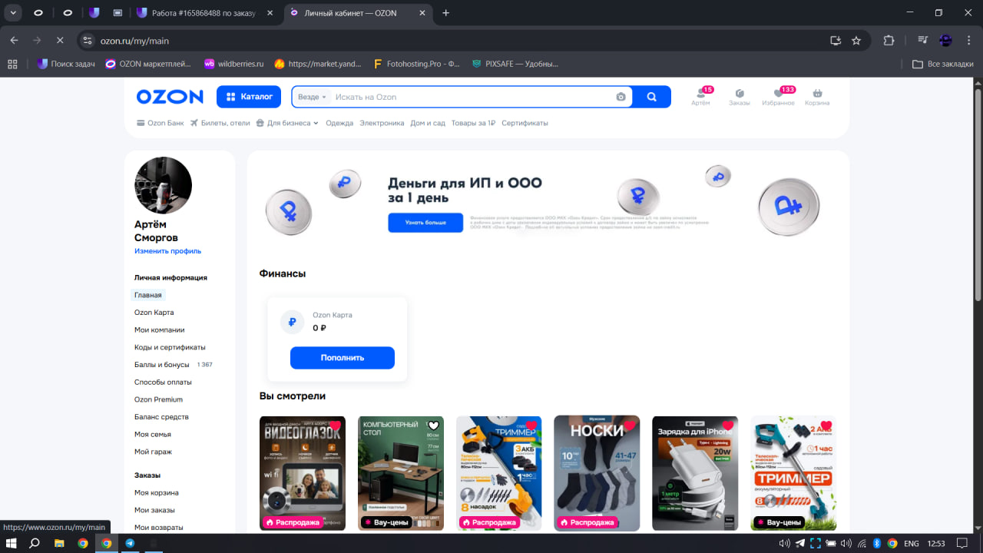Viewport: 983px width, 553px height.
Task: Open Баланс средств in sidebar
Action: [161, 417]
